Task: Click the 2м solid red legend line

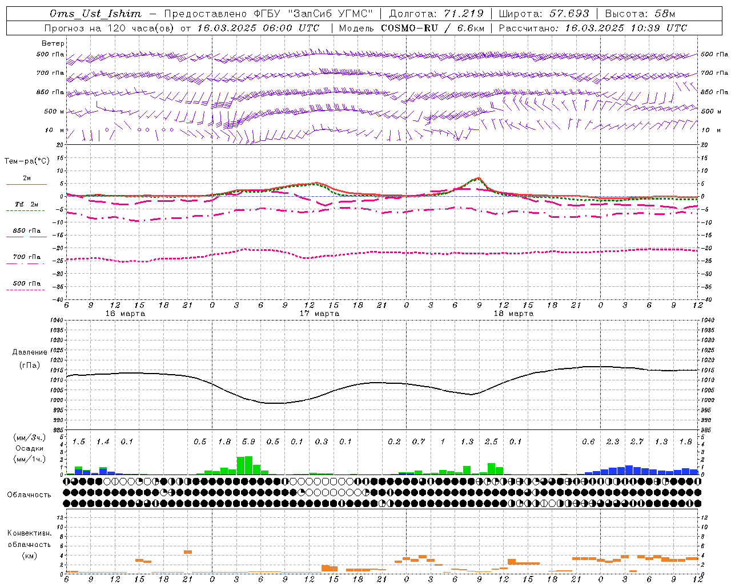Action: pyautogui.click(x=27, y=185)
